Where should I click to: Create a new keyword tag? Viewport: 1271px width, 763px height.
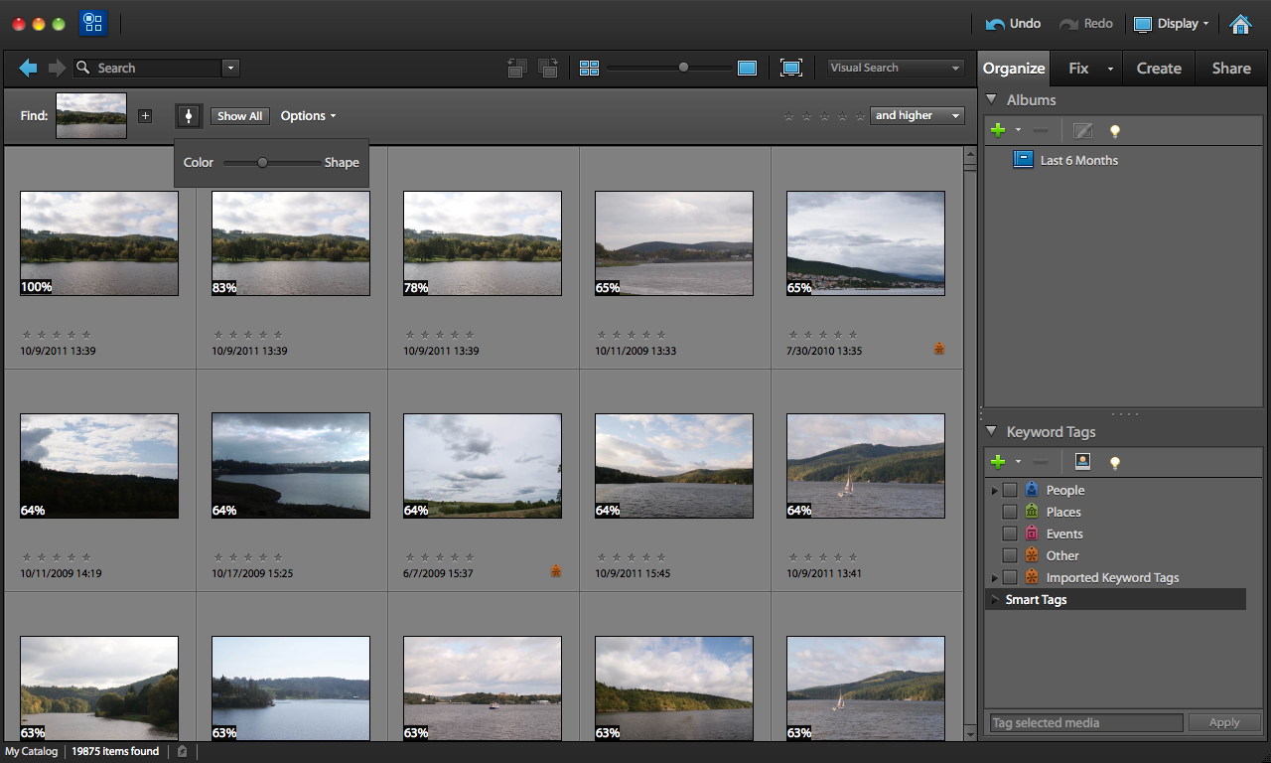pyautogui.click(x=998, y=462)
